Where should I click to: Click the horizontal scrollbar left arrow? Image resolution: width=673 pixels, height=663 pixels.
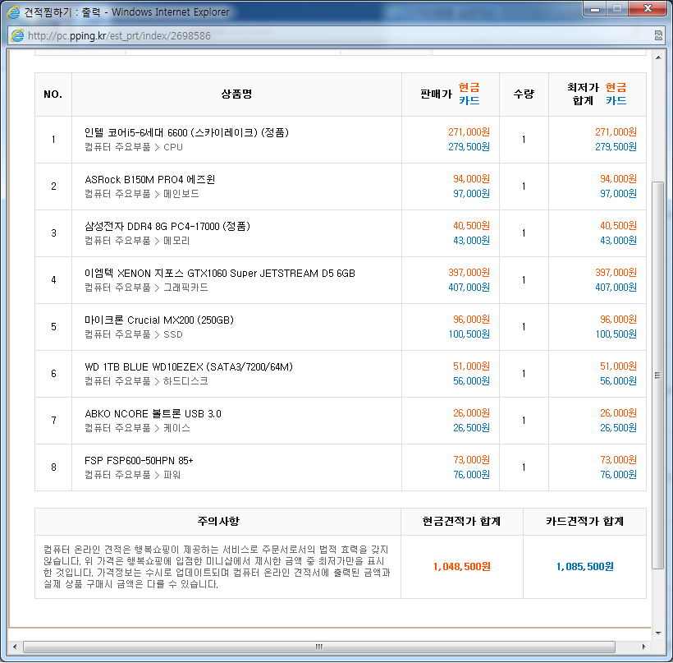pyautogui.click(x=15, y=647)
